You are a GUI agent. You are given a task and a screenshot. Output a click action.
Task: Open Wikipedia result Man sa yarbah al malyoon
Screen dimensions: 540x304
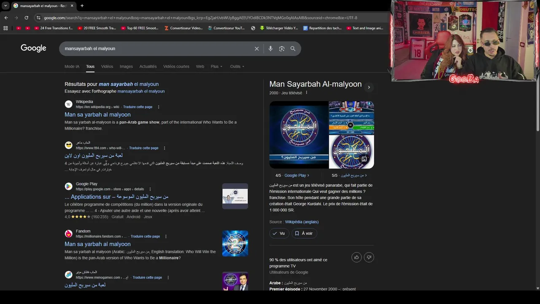(x=97, y=114)
